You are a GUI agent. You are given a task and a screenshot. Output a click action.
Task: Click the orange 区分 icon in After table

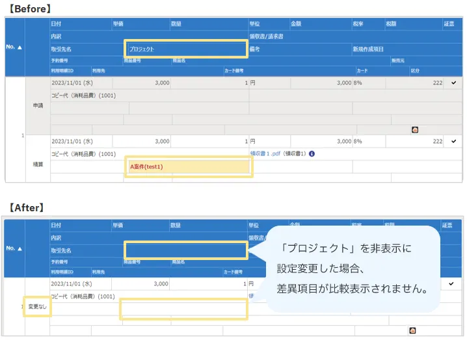pyautogui.click(x=412, y=331)
